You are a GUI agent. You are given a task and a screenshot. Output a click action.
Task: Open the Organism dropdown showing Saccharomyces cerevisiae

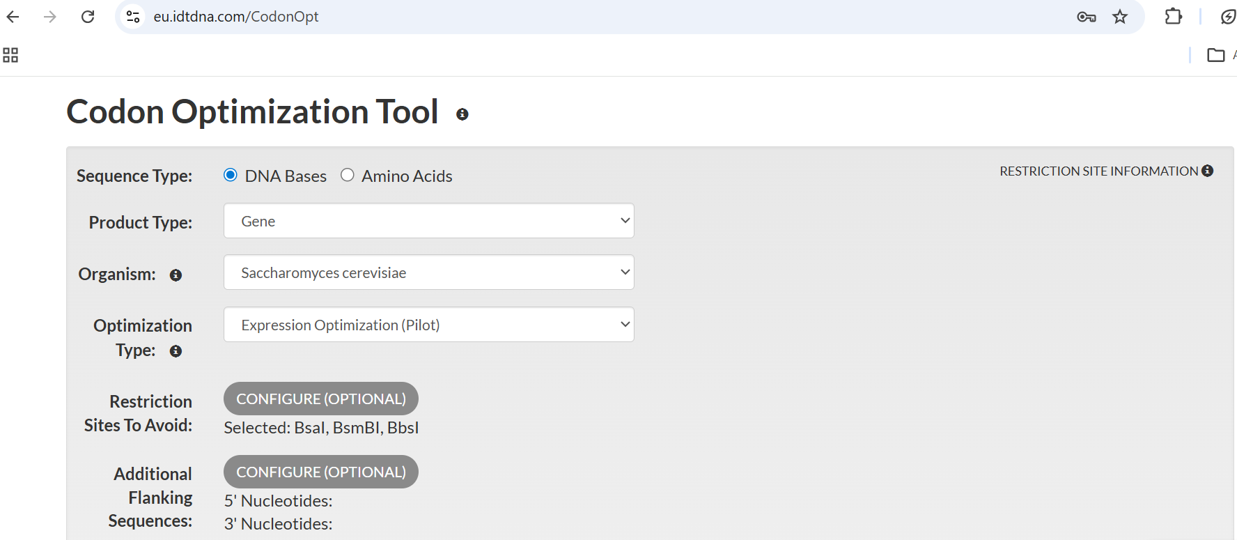click(x=429, y=272)
